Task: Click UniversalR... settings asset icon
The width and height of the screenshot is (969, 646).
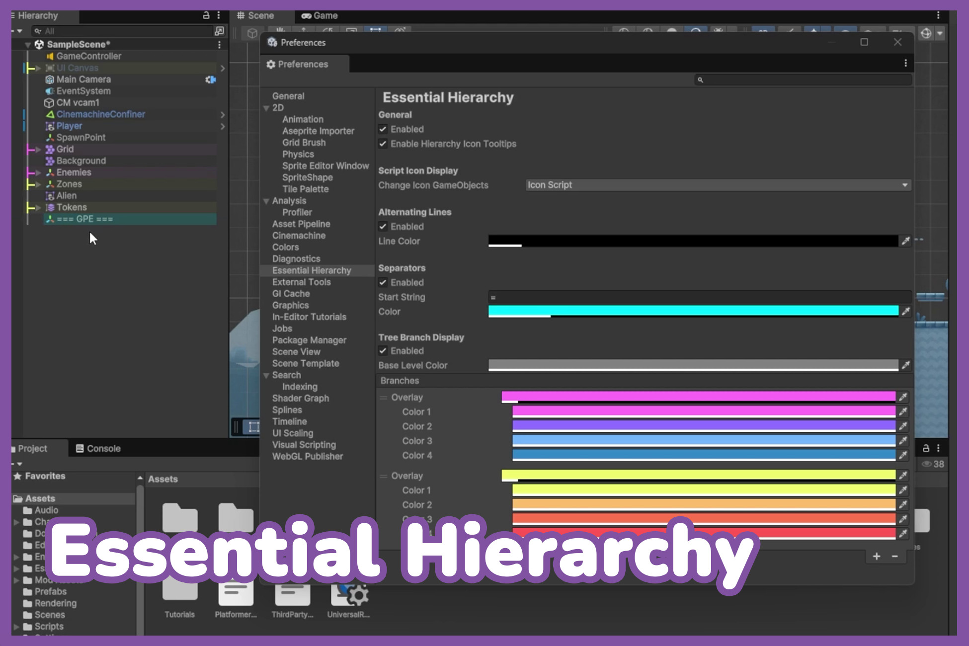Action: (x=351, y=593)
